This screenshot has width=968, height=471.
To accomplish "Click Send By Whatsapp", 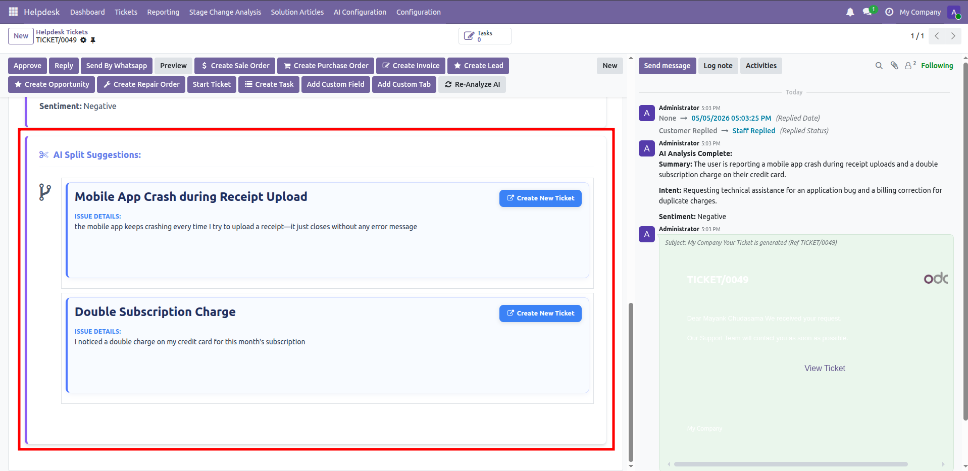I will pyautogui.click(x=117, y=66).
